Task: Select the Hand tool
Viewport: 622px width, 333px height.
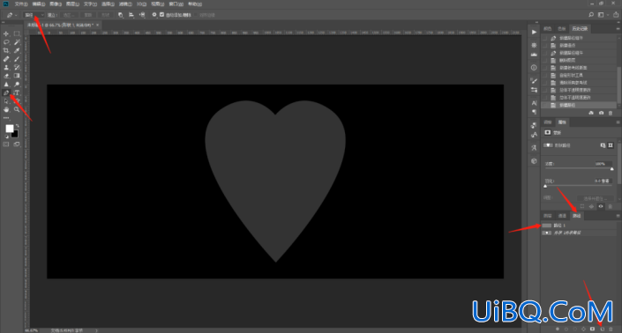Action: pyautogui.click(x=6, y=110)
